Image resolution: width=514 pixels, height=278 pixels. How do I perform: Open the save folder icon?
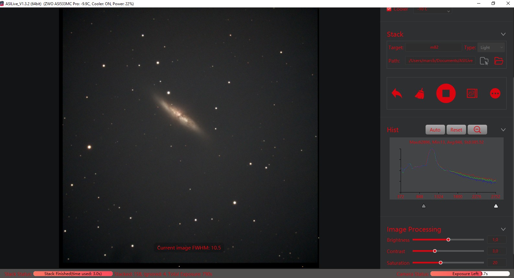click(499, 61)
